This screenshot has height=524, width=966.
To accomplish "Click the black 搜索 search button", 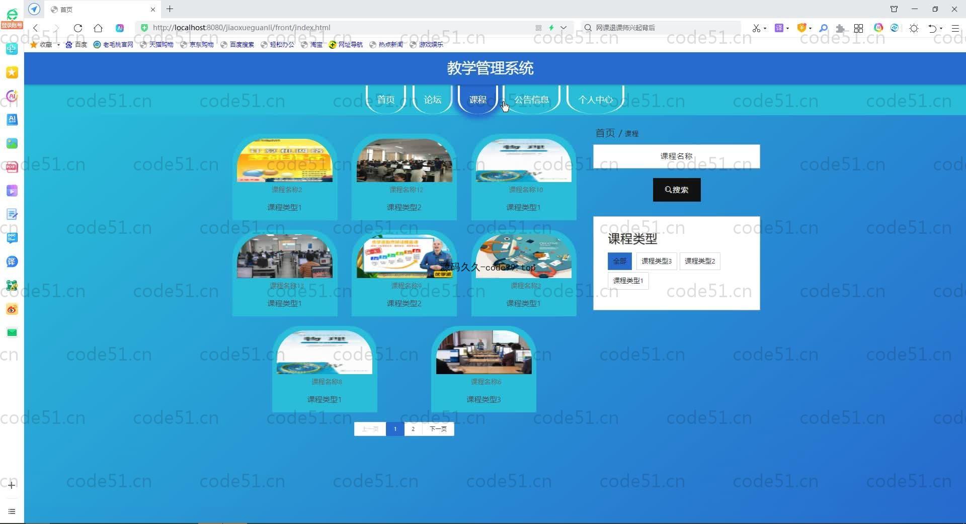I will tap(676, 190).
